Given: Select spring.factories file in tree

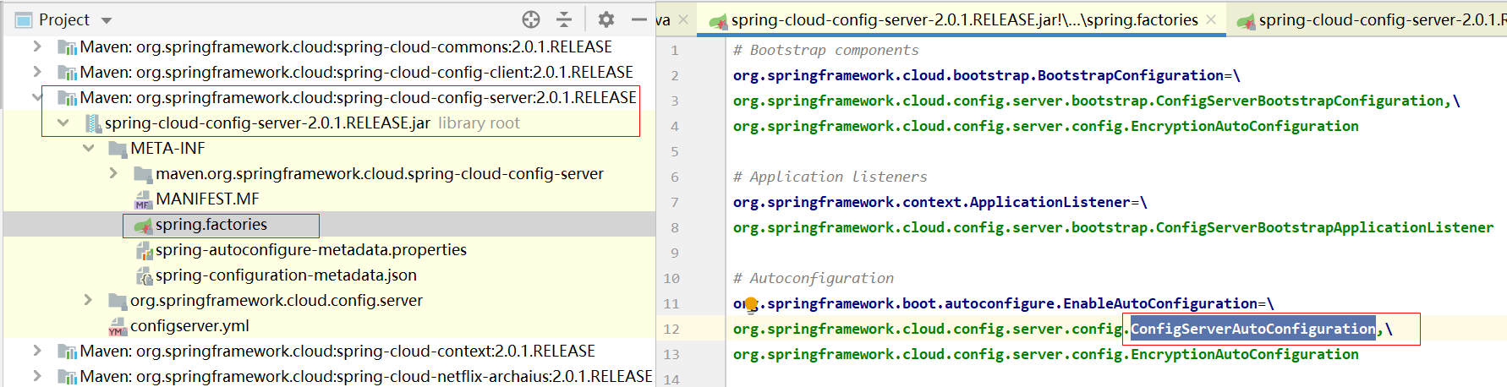Looking at the screenshot, I should click(x=211, y=224).
